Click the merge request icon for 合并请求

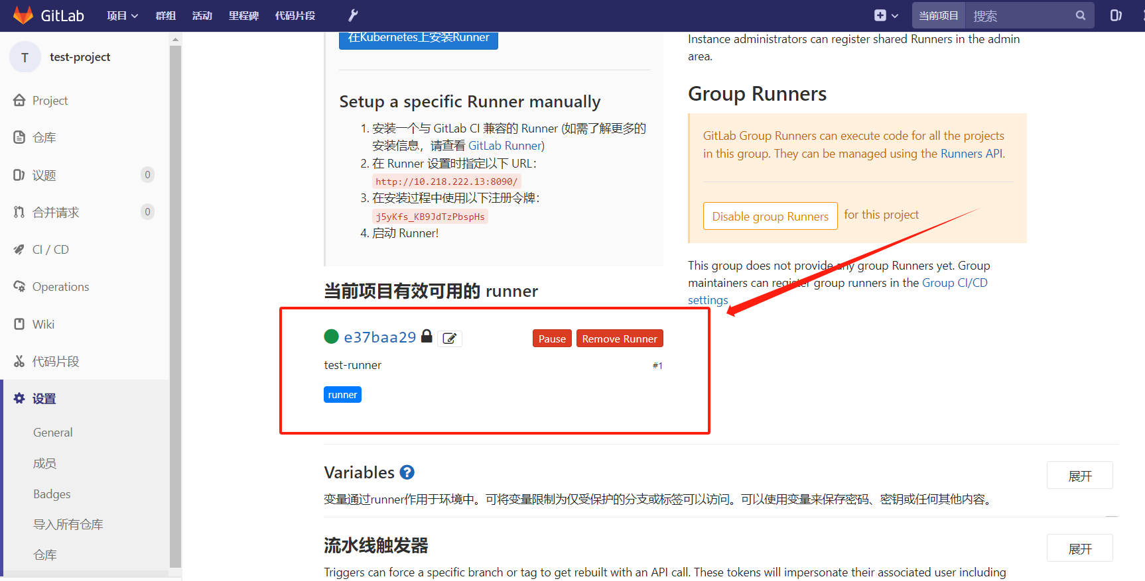point(19,212)
